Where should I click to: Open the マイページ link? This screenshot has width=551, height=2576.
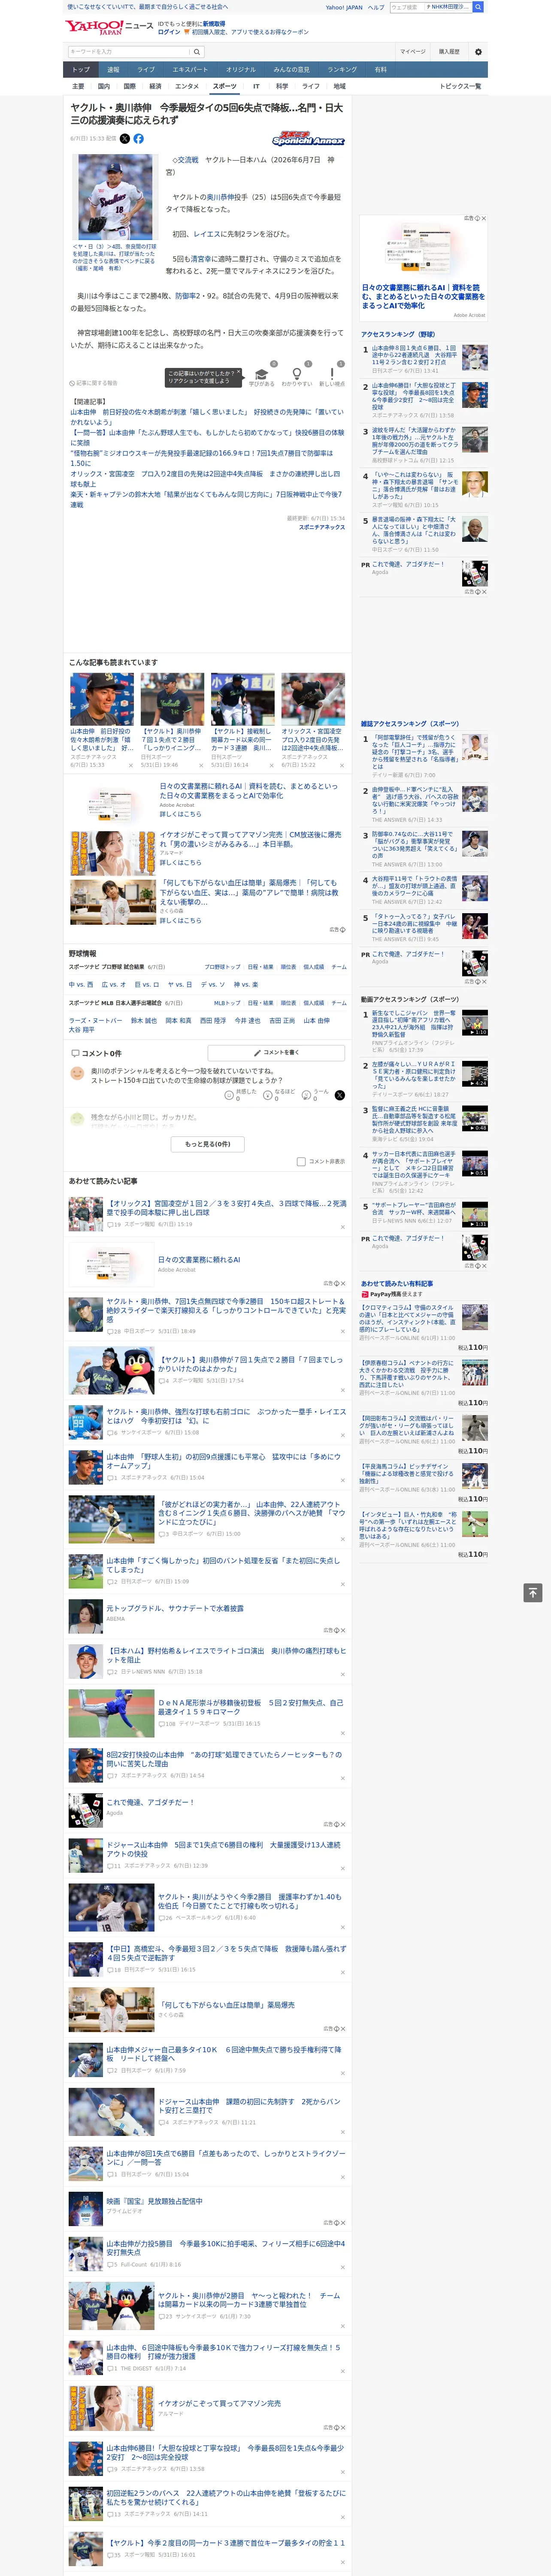pos(412,52)
